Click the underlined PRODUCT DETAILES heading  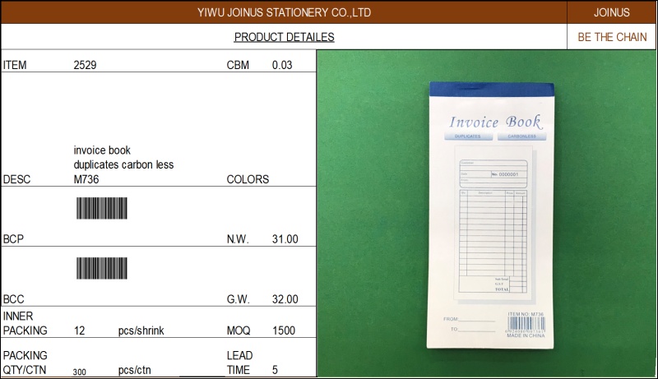[x=284, y=37]
